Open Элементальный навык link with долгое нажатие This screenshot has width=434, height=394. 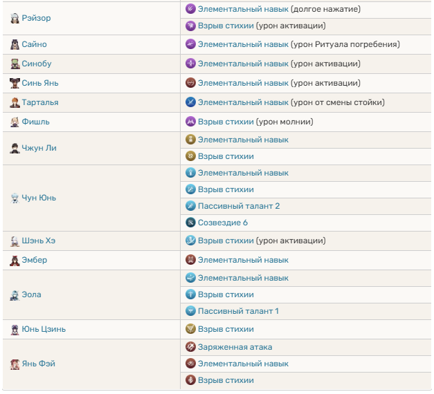click(x=243, y=9)
